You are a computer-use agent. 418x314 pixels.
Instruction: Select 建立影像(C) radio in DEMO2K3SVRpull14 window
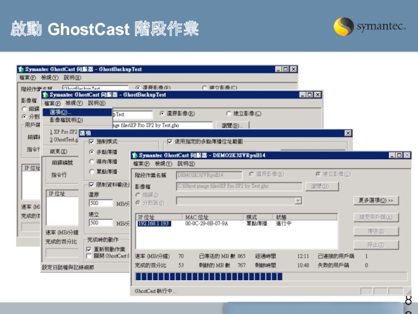(x=318, y=174)
